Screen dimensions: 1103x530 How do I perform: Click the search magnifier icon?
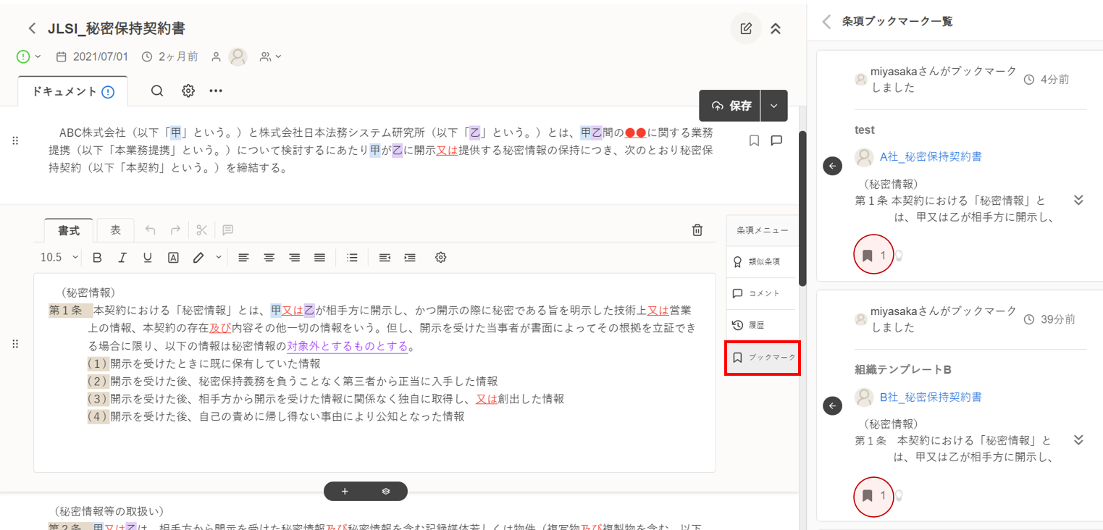[x=157, y=91]
